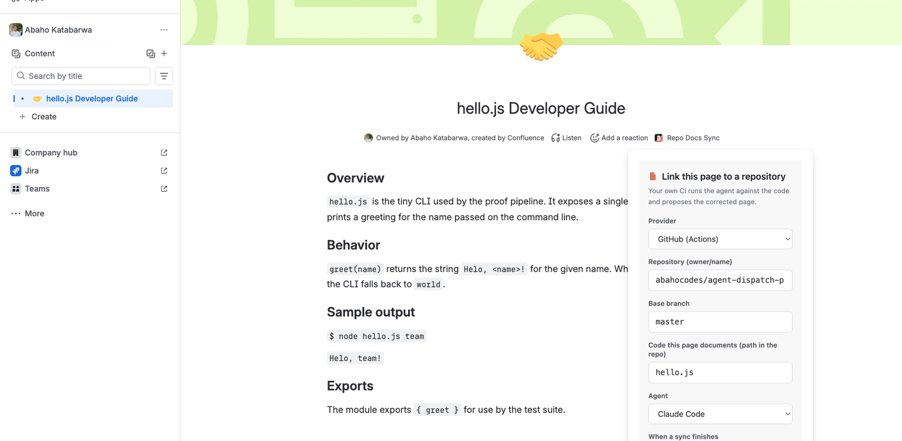
Task: Click When a sync finishes label
Action: tap(683, 437)
